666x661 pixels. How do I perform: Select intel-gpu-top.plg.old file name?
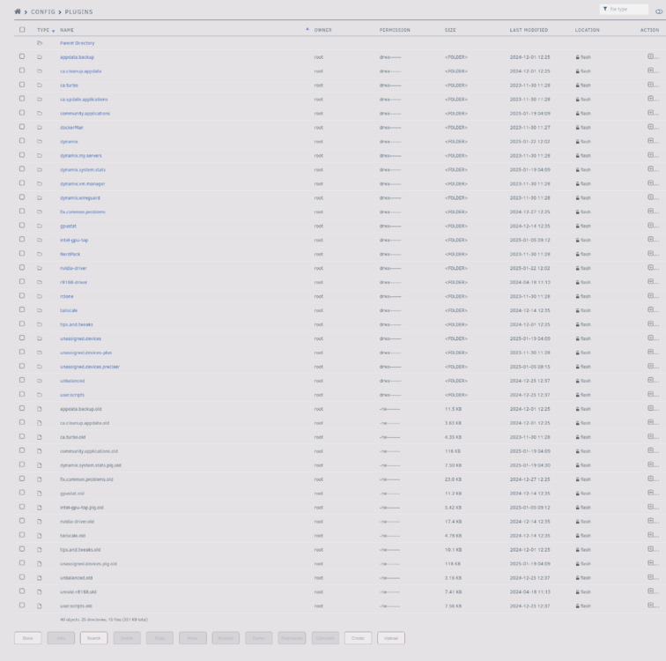point(82,508)
